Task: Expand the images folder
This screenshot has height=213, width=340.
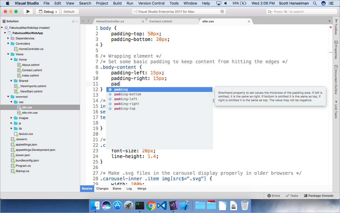Action: tap(11, 118)
